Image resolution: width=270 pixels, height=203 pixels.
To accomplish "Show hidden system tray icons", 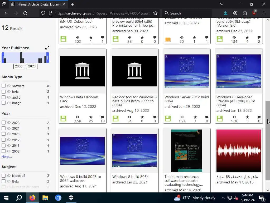I will tap(223, 198).
